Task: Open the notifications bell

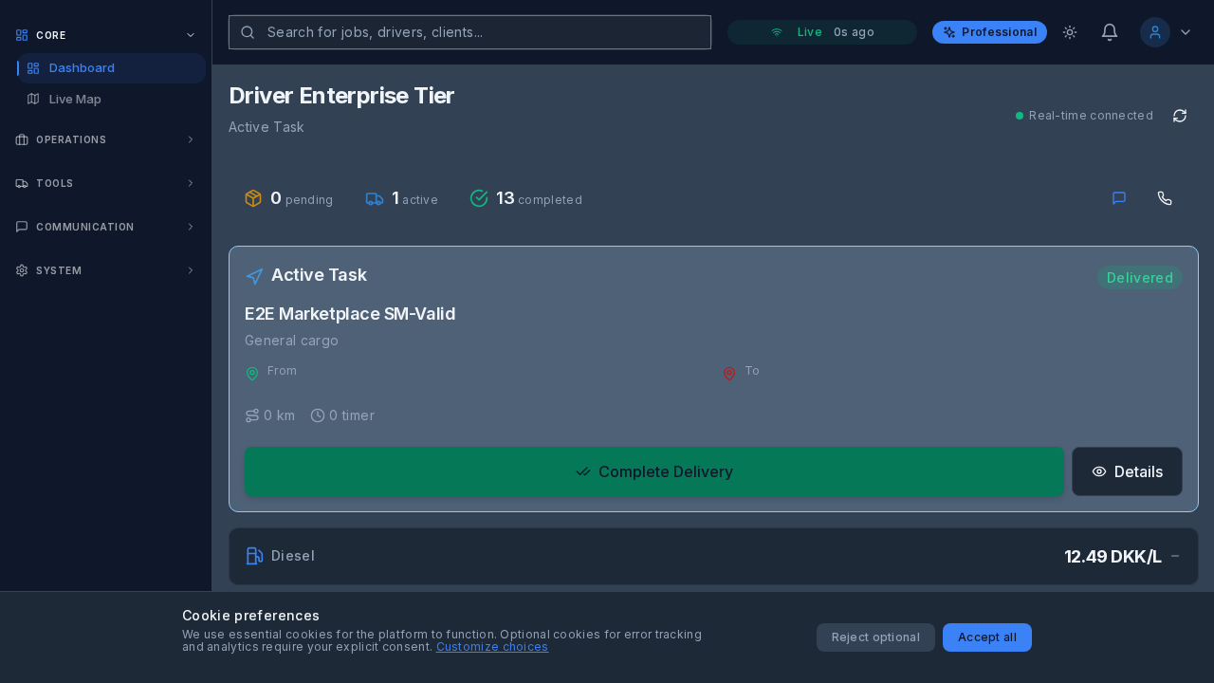Action: coord(1110,32)
